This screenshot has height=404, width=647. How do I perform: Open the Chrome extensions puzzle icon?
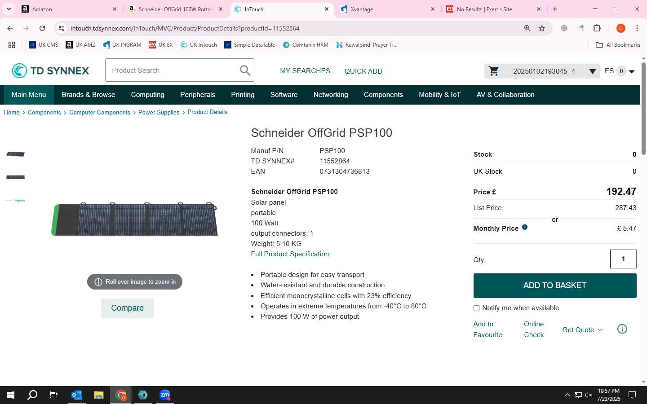[x=597, y=28]
